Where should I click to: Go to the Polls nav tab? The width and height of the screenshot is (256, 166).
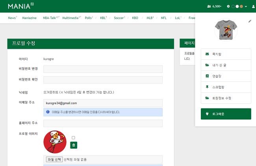coord(89,18)
